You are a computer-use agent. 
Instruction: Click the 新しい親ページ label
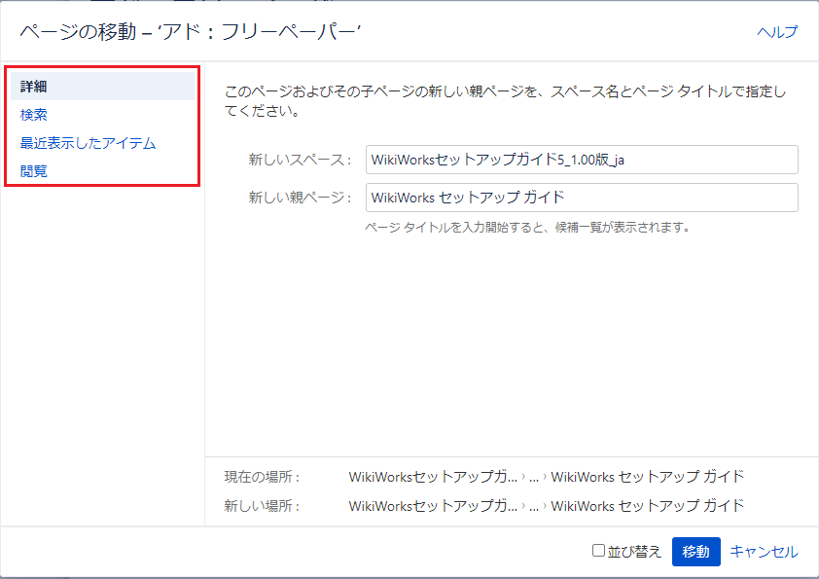coord(300,198)
